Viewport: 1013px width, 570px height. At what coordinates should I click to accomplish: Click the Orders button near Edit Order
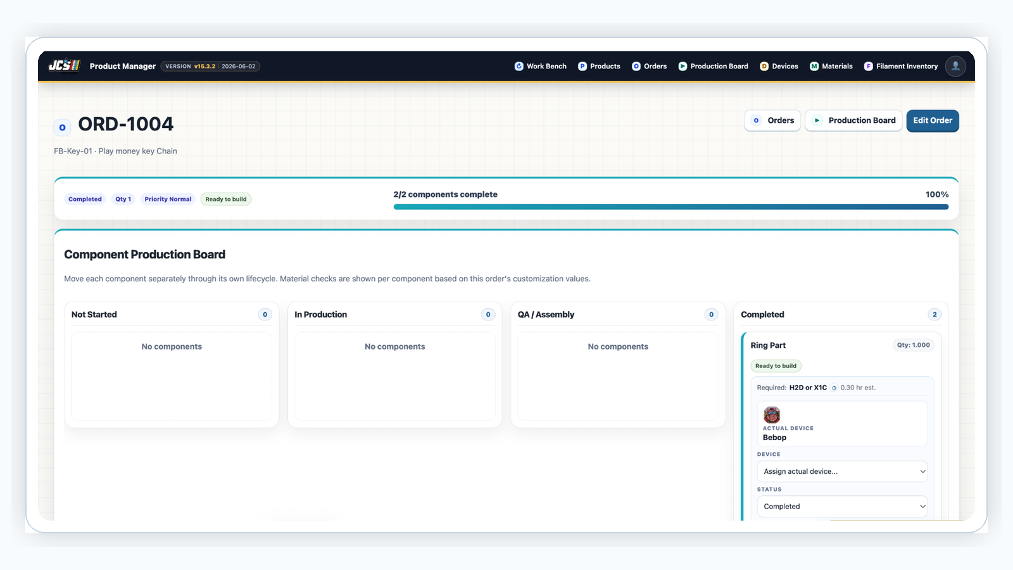tap(772, 120)
